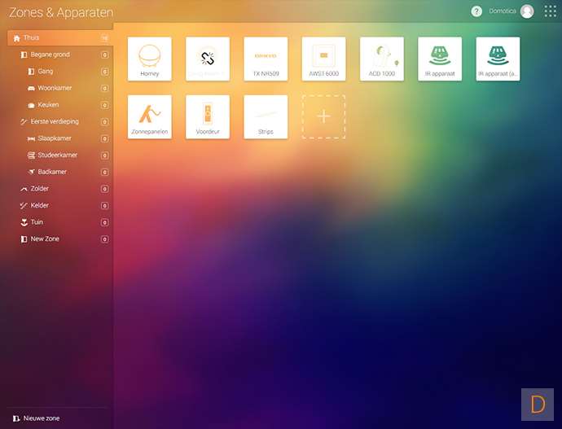Screen dimensions: 562x429
Task: Select the Begane grond zone
Action: click(x=50, y=55)
